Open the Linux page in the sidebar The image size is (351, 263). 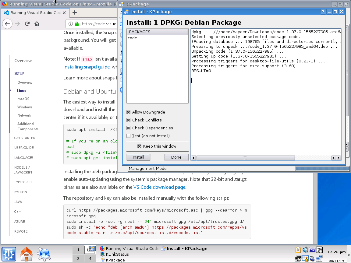pyautogui.click(x=22, y=91)
